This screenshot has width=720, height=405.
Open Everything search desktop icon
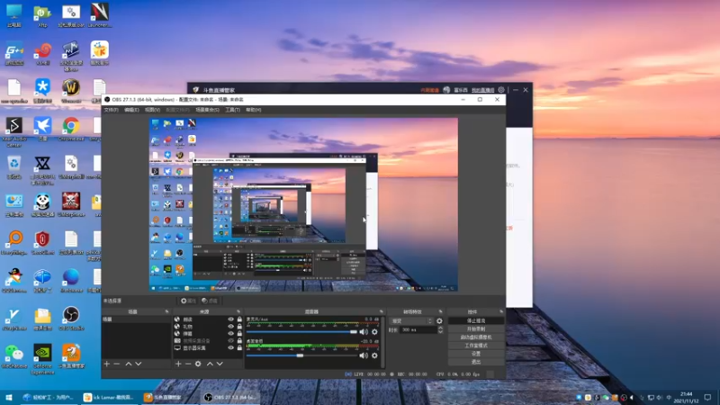(x=13, y=242)
